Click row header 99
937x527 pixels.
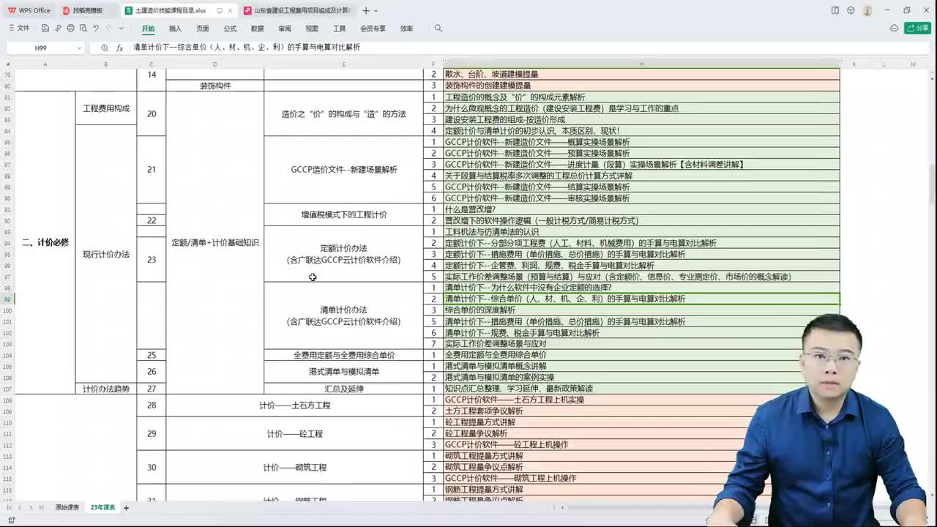(7, 299)
